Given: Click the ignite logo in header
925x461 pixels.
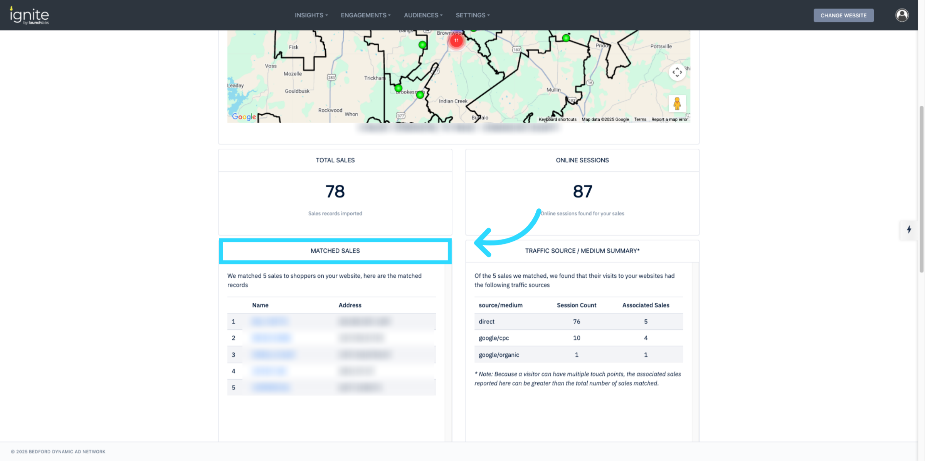Looking at the screenshot, I should tap(29, 15).
